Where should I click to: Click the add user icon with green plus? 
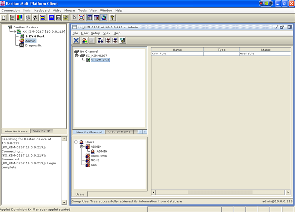point(85,40)
